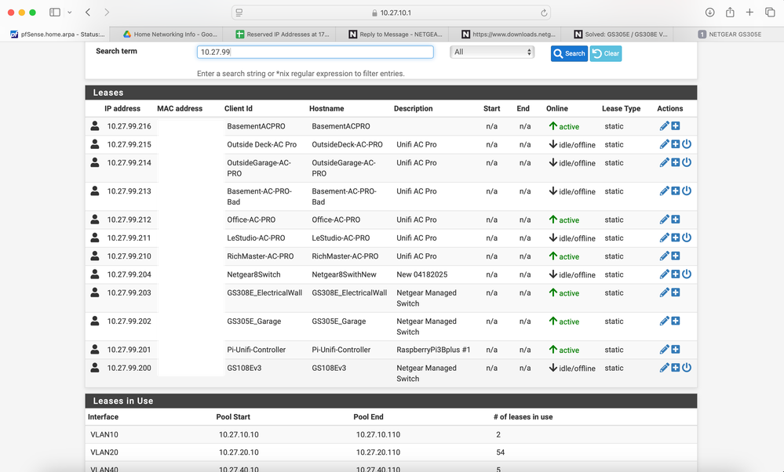Edit Basement-AC-PRO-Bad lease entry
The height and width of the screenshot is (472, 784).
tap(664, 191)
